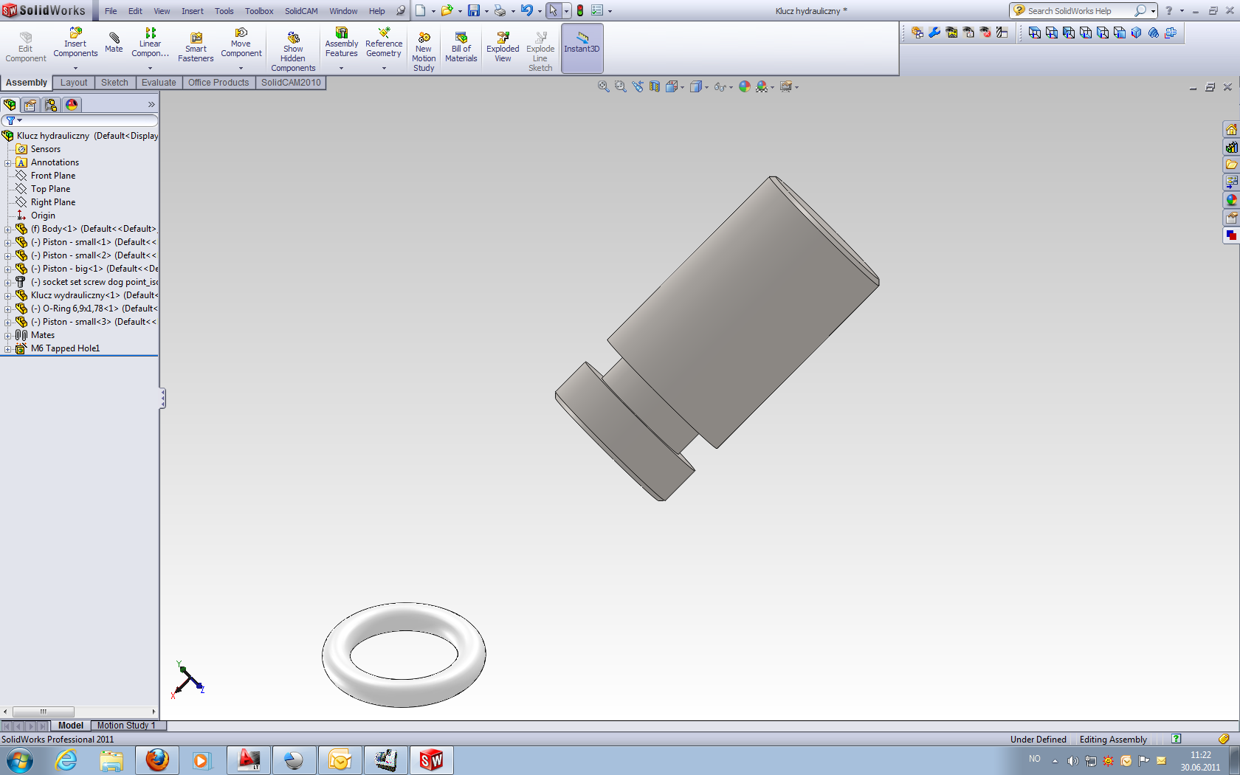Open the Display Style dropdown arrow

pyautogui.click(x=707, y=87)
